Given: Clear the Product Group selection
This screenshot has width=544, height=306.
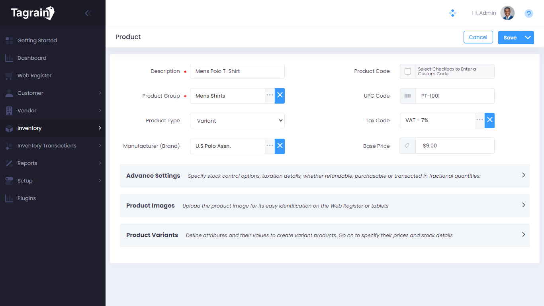Looking at the screenshot, I should [280, 96].
